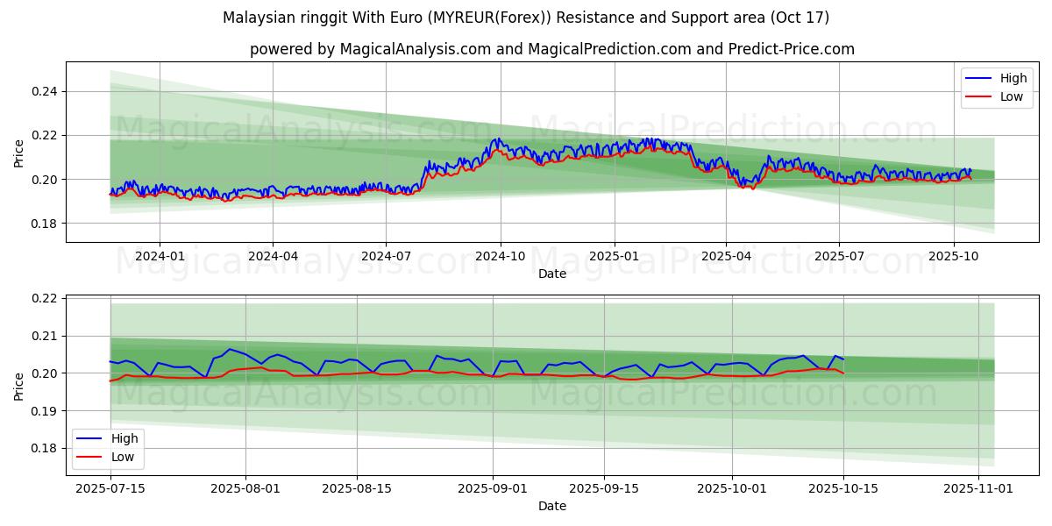Select the "High" label in the upper chart legend
This screenshot has height=526, width=1052.
coord(1014,79)
